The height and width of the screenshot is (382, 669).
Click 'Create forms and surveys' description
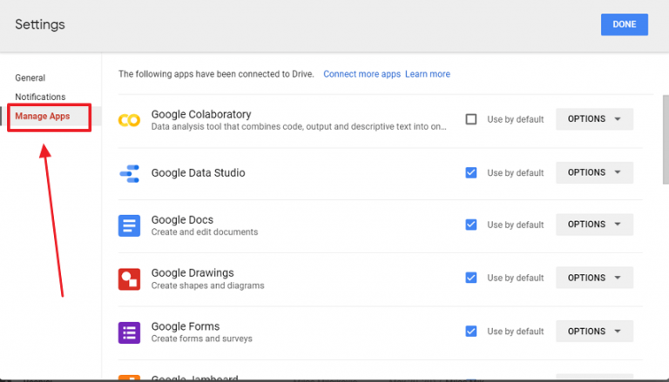tap(202, 338)
